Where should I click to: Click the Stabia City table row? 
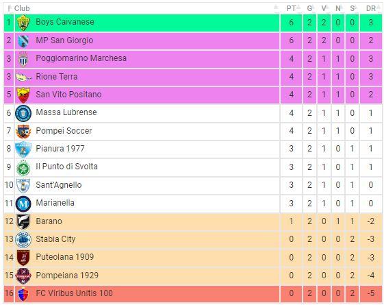point(193,239)
